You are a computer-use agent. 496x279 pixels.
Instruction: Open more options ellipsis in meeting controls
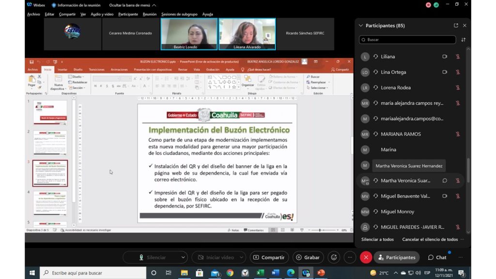click(350, 258)
